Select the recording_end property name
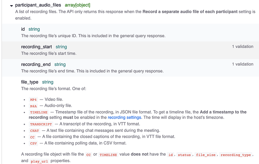 (36, 64)
